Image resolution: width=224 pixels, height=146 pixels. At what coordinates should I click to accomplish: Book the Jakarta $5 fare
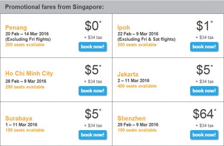tap(204, 91)
